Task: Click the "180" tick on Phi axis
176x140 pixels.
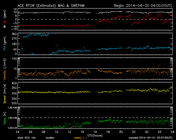Action: [x=14, y=44]
